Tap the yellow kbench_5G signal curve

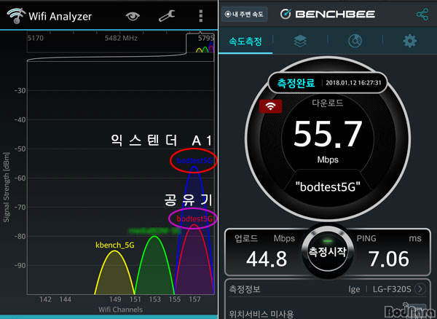coord(115,273)
